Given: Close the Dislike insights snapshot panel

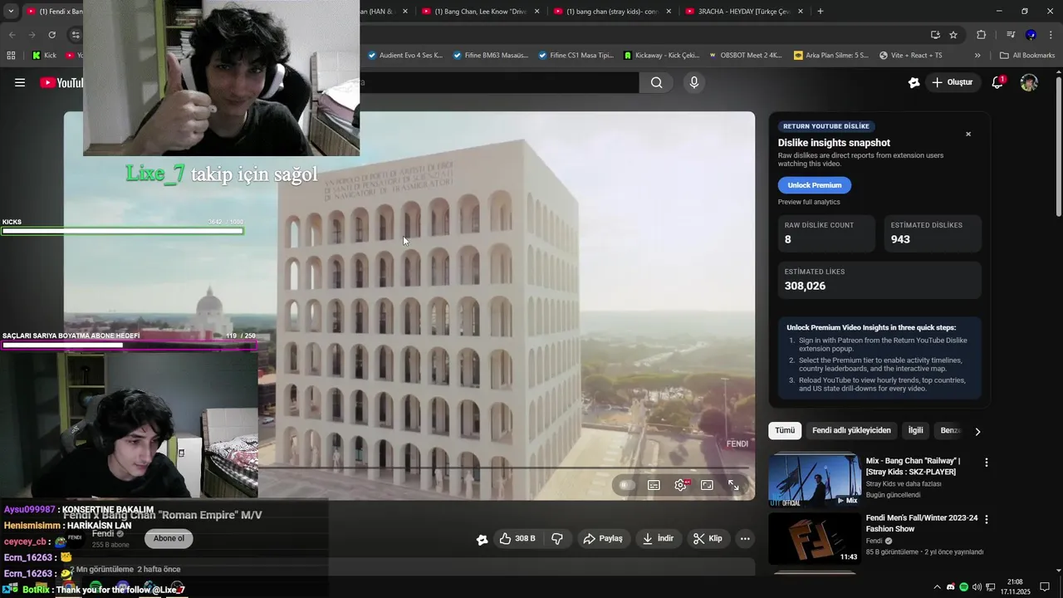Looking at the screenshot, I should pos(967,134).
